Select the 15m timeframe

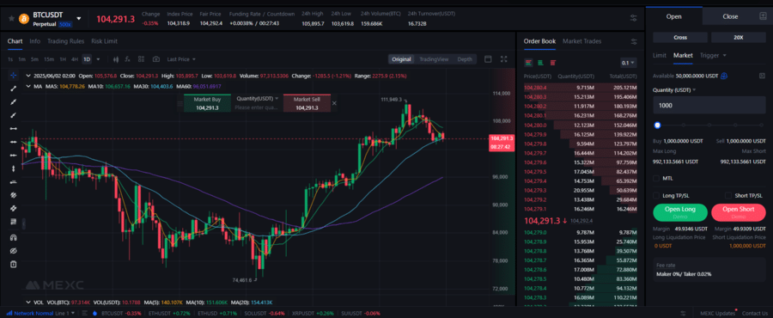click(48, 59)
